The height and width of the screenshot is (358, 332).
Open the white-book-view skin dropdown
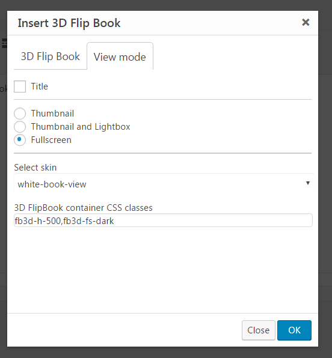pyautogui.click(x=164, y=184)
